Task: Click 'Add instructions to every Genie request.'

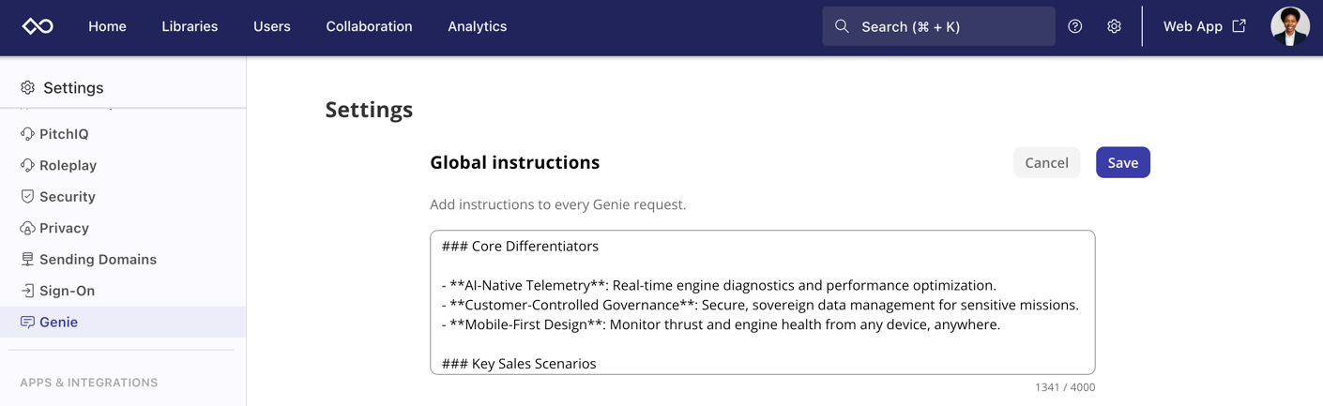Action: [x=557, y=204]
